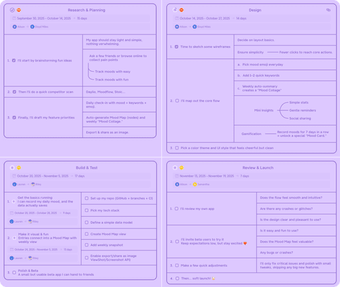The height and width of the screenshot is (287, 340).
Task: Click the 'Design' card title
Action: (255, 10)
